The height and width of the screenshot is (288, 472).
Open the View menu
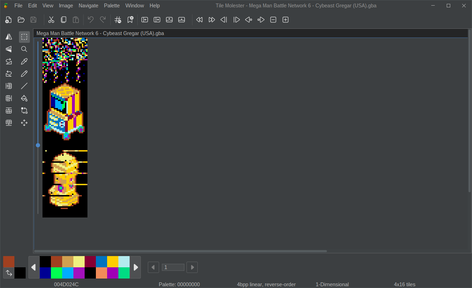pyautogui.click(x=48, y=6)
